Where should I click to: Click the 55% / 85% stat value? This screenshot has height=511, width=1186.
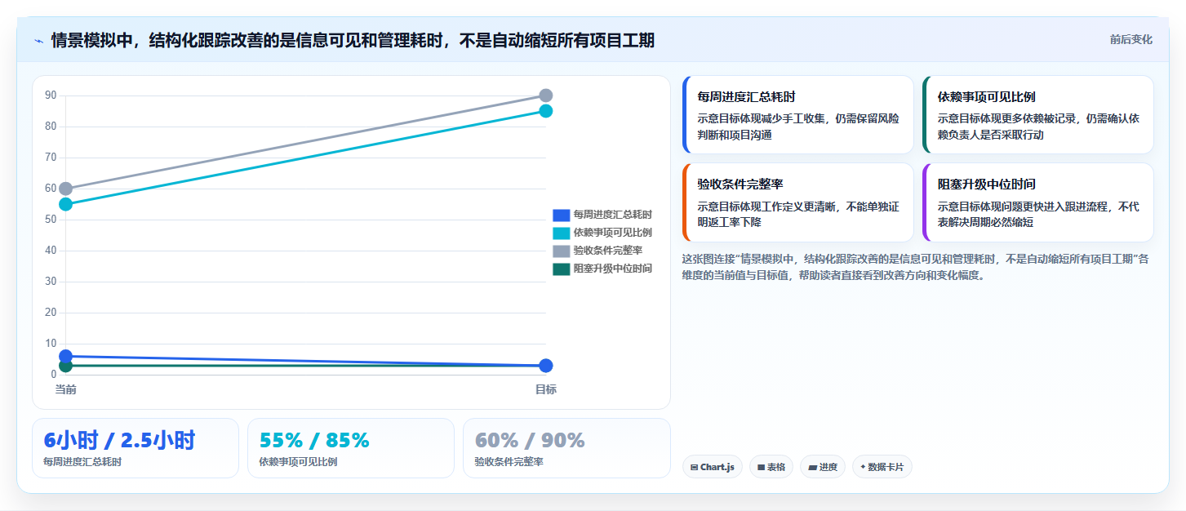coord(314,440)
